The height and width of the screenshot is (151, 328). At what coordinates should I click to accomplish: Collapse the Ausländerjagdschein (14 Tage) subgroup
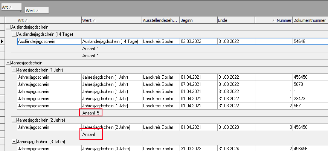[x=14, y=34]
